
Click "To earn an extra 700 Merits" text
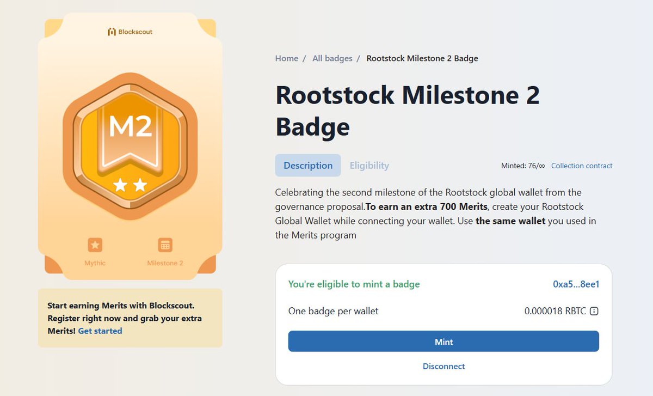click(427, 207)
